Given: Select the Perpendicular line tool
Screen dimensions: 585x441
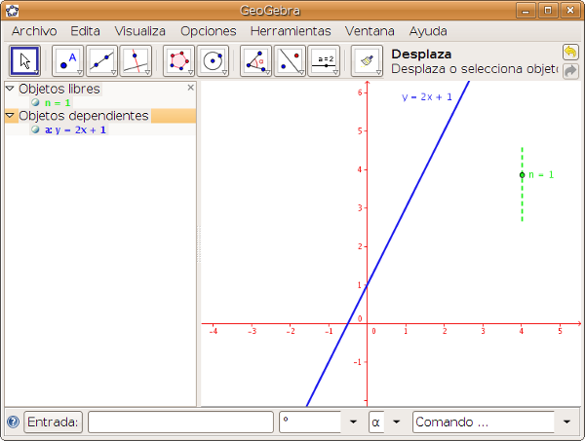Looking at the screenshot, I should point(135,60).
